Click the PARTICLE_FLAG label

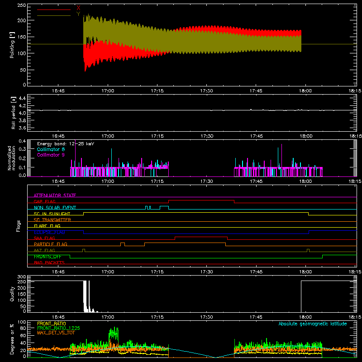pyautogui.click(x=51, y=244)
